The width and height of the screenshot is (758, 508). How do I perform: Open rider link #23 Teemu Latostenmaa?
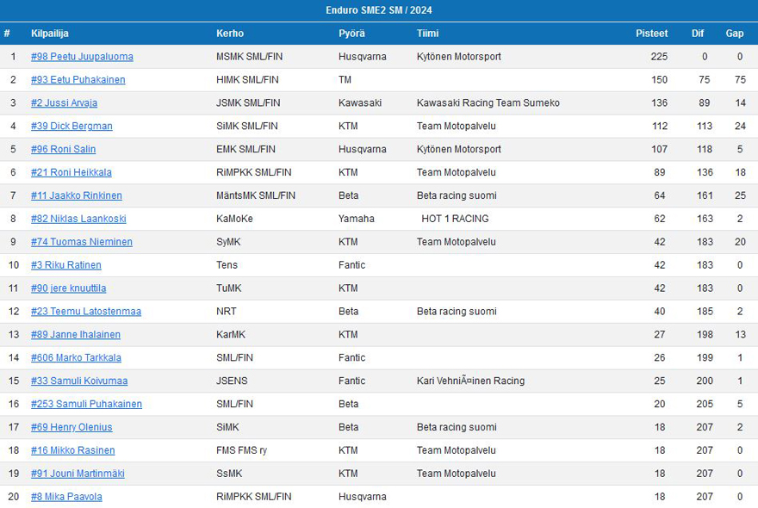[86, 312]
